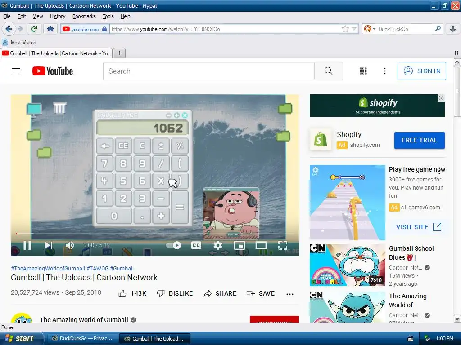Select the Gumball YouTube browser tab

(56, 53)
